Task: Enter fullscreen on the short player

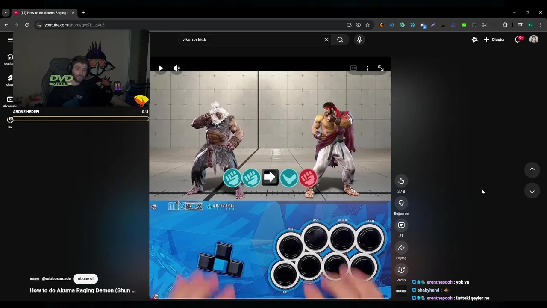Action: [x=381, y=68]
